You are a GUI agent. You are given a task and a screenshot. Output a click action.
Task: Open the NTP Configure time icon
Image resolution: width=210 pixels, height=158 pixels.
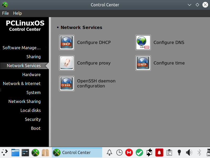click(x=143, y=63)
